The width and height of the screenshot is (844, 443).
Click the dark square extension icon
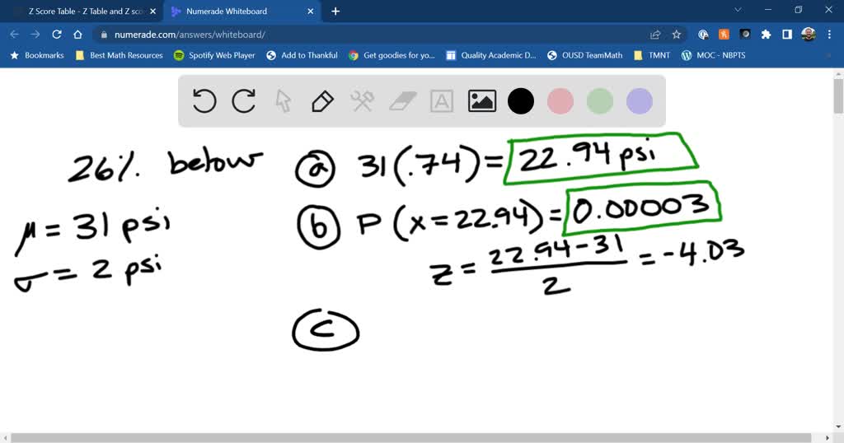tap(745, 35)
